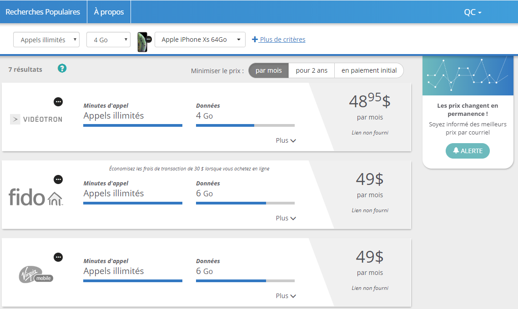The width and height of the screenshot is (518, 309).
Task: Open the Vidéotron plan's ellipsis options icon
Action: click(x=58, y=102)
